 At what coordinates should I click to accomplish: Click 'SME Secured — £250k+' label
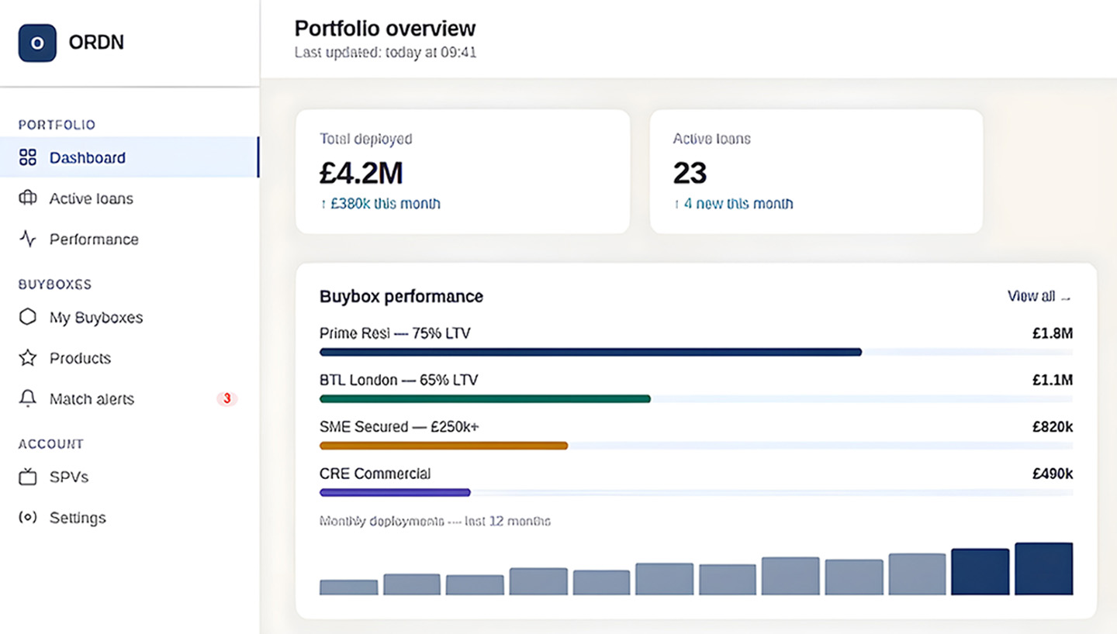[x=399, y=427]
